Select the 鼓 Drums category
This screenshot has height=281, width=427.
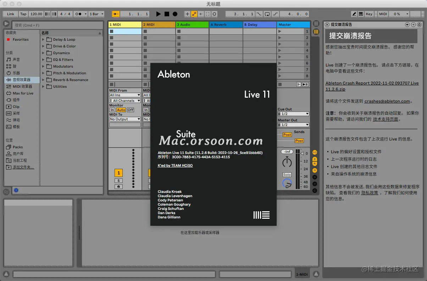click(x=15, y=66)
